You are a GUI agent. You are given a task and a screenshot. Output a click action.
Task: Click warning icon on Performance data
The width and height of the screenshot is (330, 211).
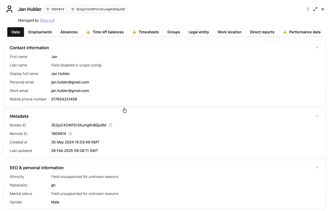[x=285, y=32]
